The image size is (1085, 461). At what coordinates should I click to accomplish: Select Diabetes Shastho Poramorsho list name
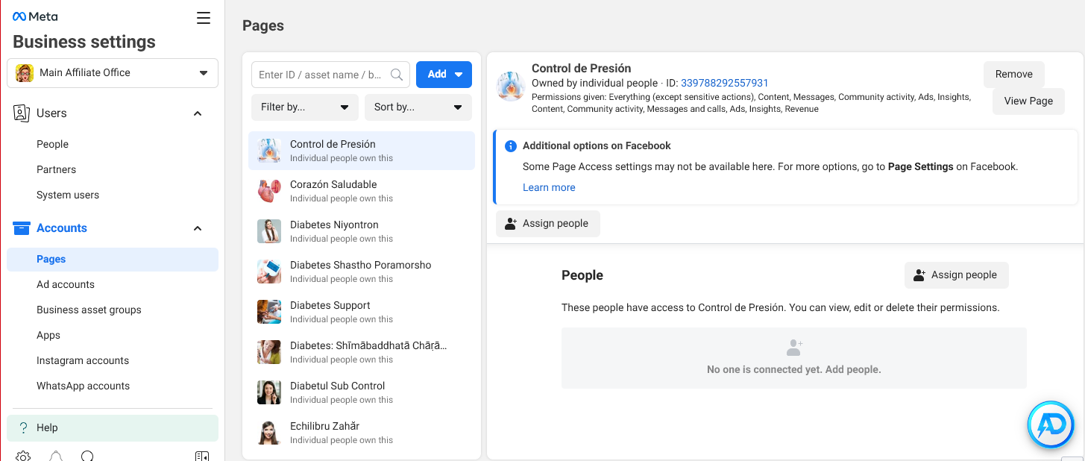(361, 266)
